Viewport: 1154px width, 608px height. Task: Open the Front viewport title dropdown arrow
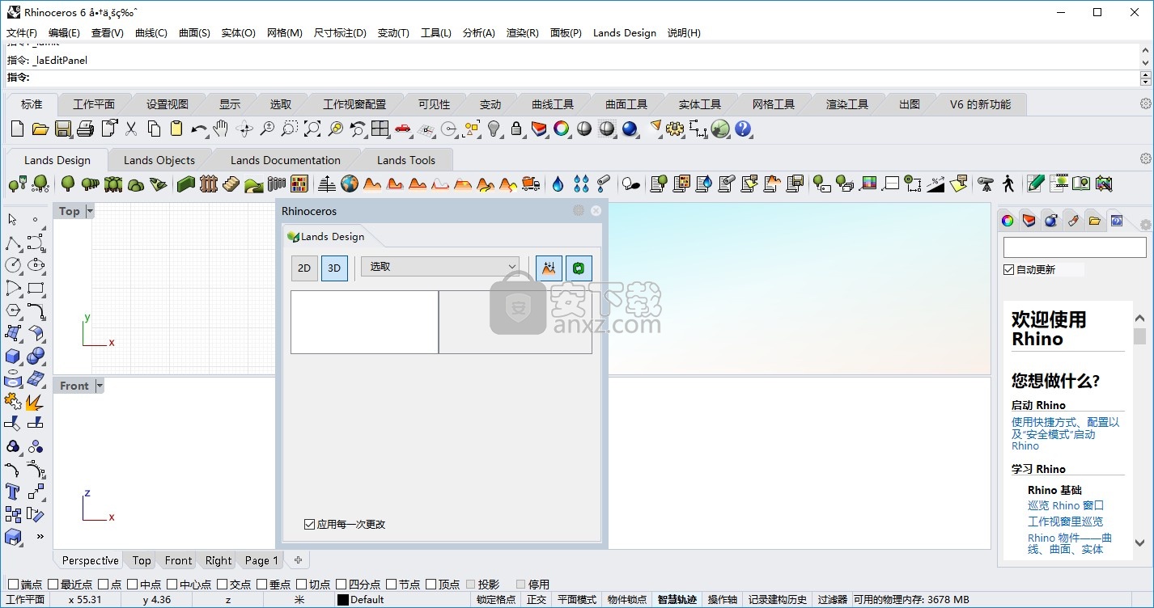click(x=100, y=386)
